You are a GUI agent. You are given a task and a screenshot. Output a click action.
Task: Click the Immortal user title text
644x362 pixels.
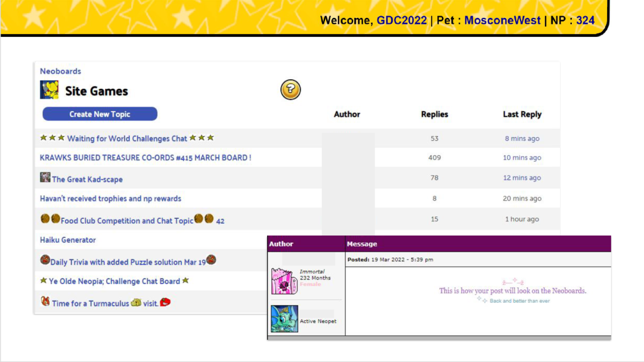(312, 271)
